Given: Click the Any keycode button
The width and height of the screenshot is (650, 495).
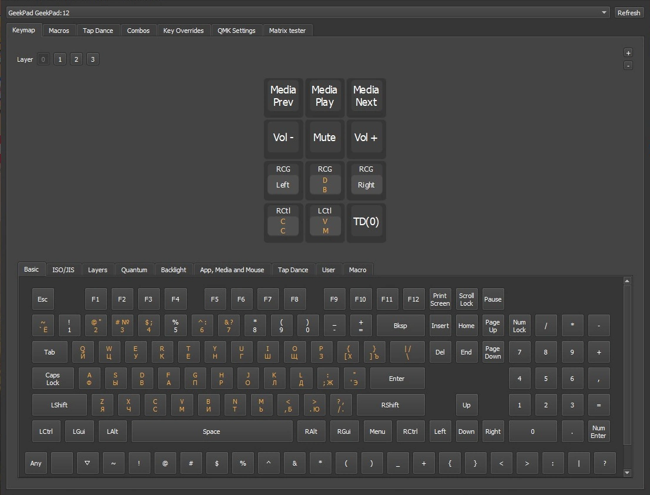Looking at the screenshot, I should pyautogui.click(x=36, y=463).
